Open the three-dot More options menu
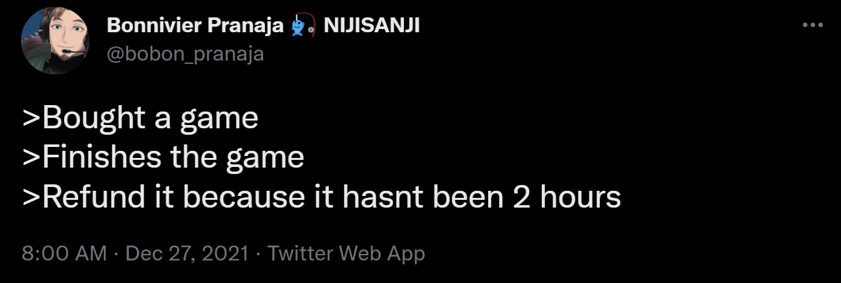The height and width of the screenshot is (283, 841). pos(811,25)
